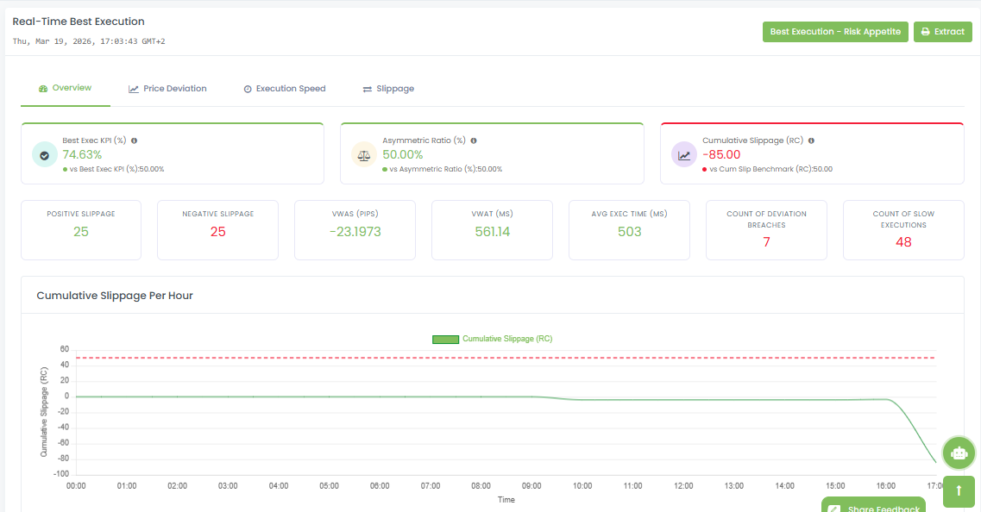Click the Asymmetric Ratio scales icon
The width and height of the screenshot is (981, 512).
363,154
